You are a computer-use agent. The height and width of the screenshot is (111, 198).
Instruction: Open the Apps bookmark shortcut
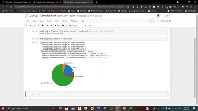[5, 11]
